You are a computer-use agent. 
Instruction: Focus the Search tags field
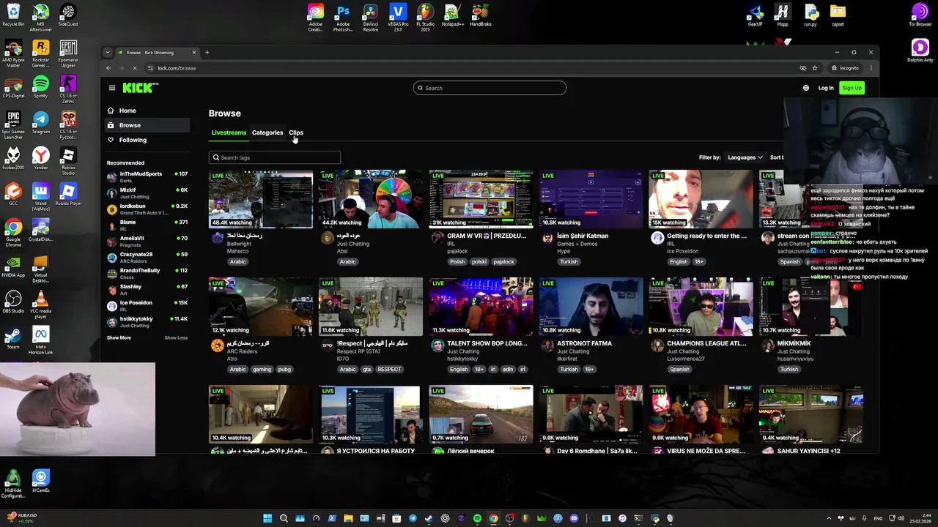[x=275, y=157]
